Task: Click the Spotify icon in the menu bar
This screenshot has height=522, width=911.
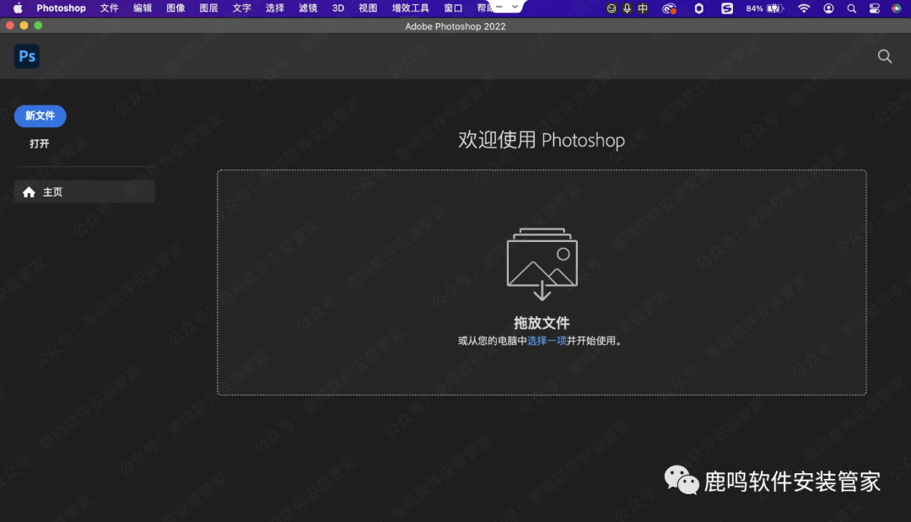Action: tap(726, 8)
